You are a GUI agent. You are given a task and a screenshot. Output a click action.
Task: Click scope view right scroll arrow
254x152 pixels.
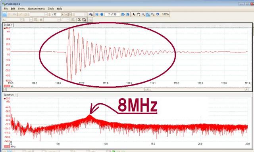[246, 89]
